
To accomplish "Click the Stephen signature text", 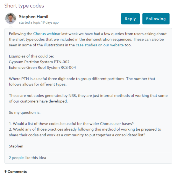I will tap(16, 146).
